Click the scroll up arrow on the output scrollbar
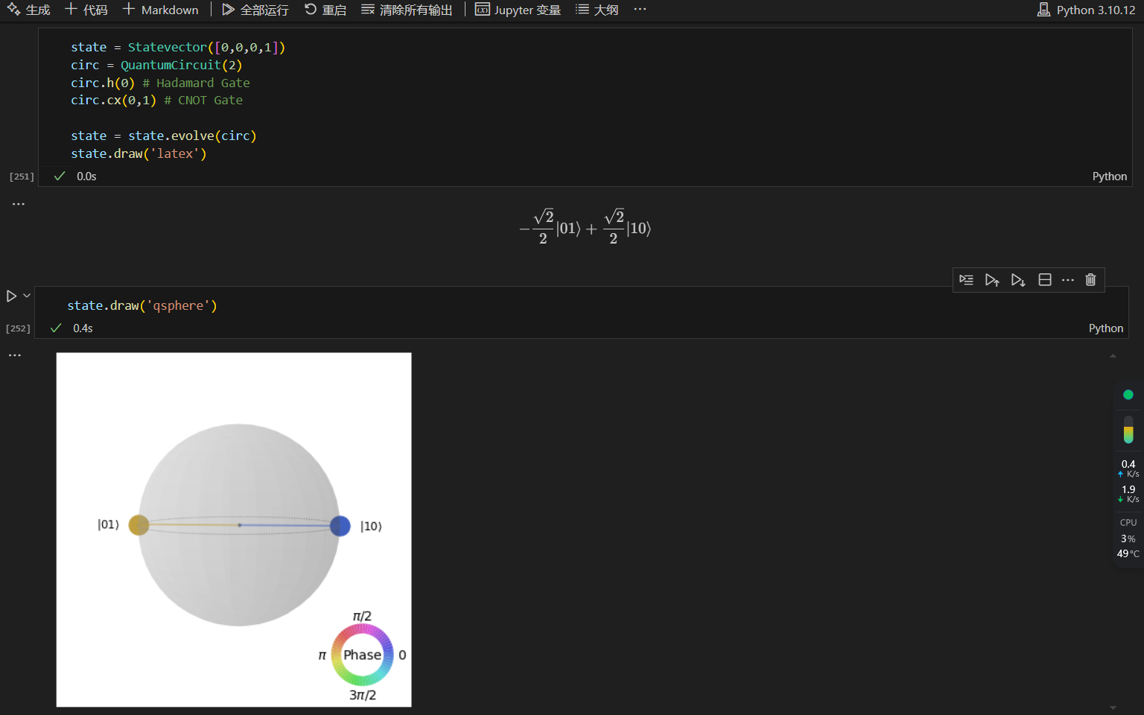Image resolution: width=1144 pixels, height=715 pixels. click(x=1113, y=356)
